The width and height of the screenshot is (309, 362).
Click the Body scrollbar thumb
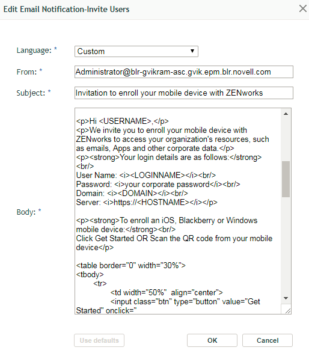coord(286,179)
